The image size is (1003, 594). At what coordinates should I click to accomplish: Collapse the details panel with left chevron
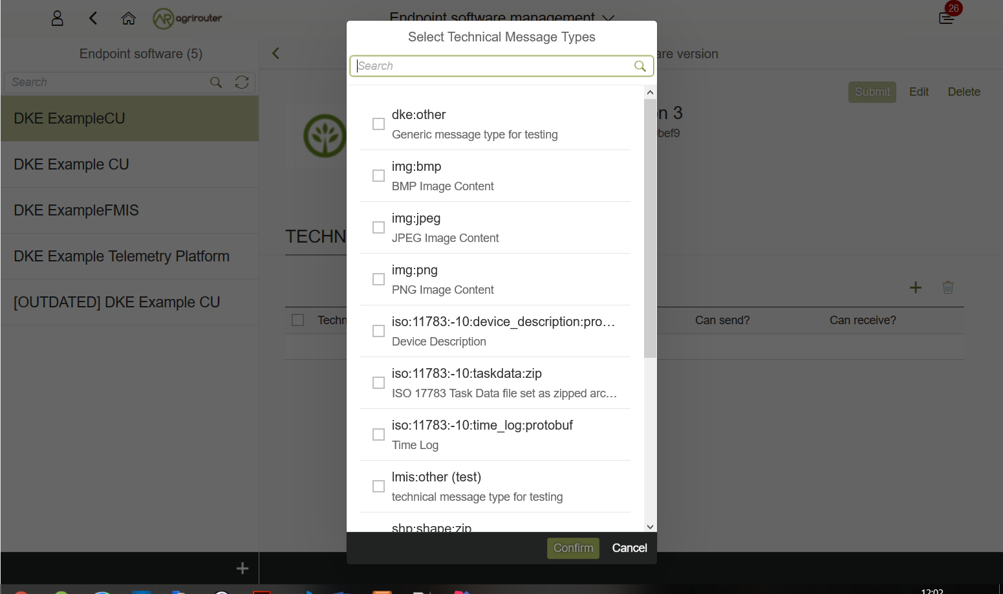275,53
